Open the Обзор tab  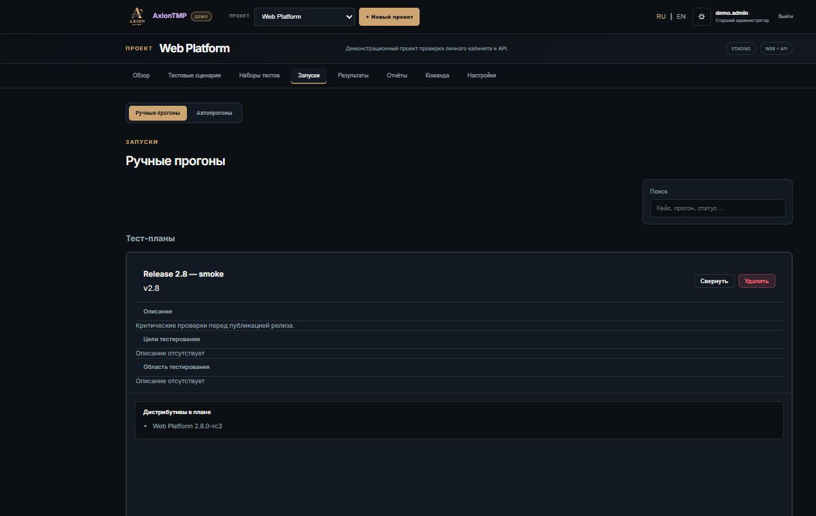tap(141, 75)
